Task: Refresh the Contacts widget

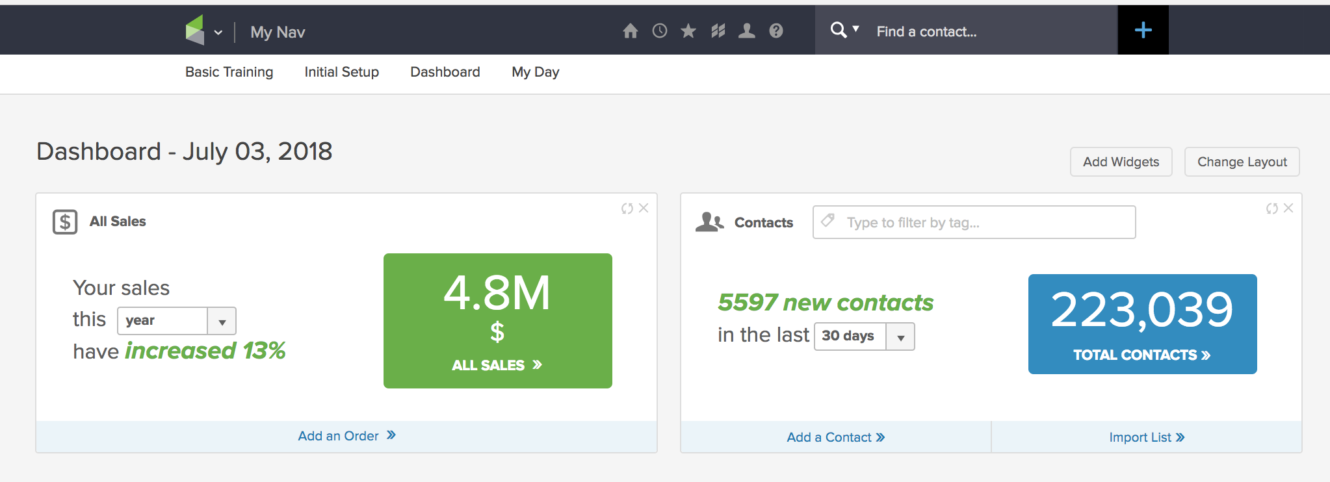Action: (1272, 209)
